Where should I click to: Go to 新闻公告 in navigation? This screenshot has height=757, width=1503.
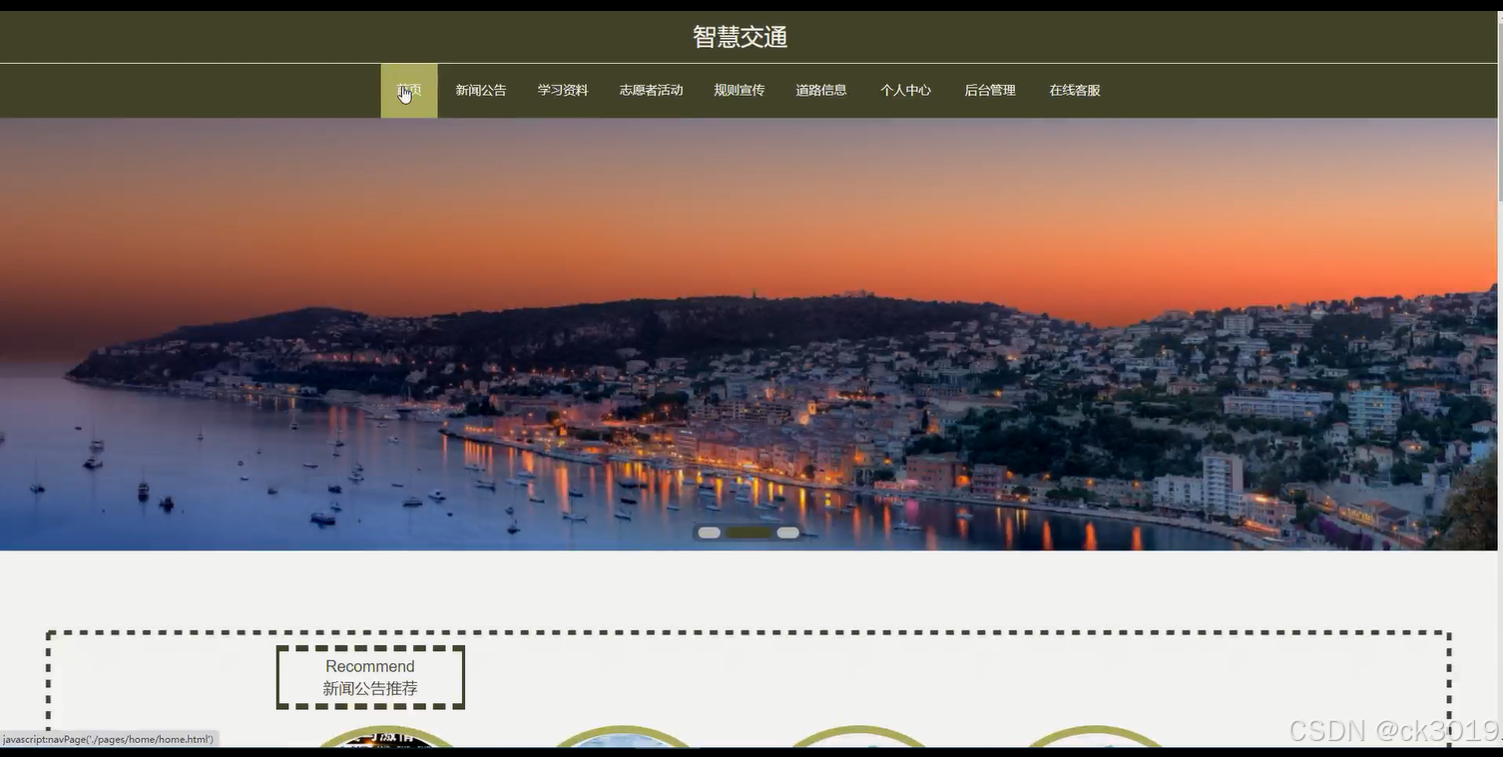(x=481, y=91)
